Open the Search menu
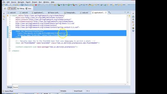This screenshot has width=167, height=94. (28, 2)
